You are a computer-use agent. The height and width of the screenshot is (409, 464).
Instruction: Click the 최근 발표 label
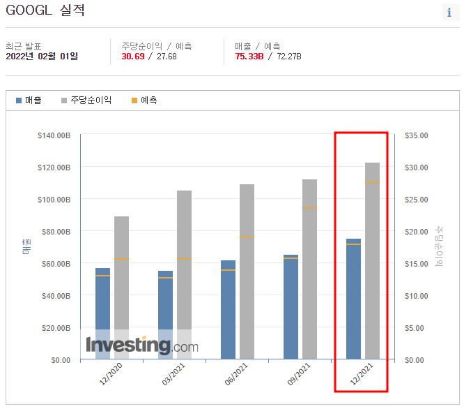pyautogui.click(x=24, y=46)
